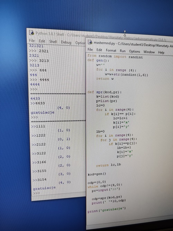Click the "pr=input('>>')" line

(x=106, y=190)
